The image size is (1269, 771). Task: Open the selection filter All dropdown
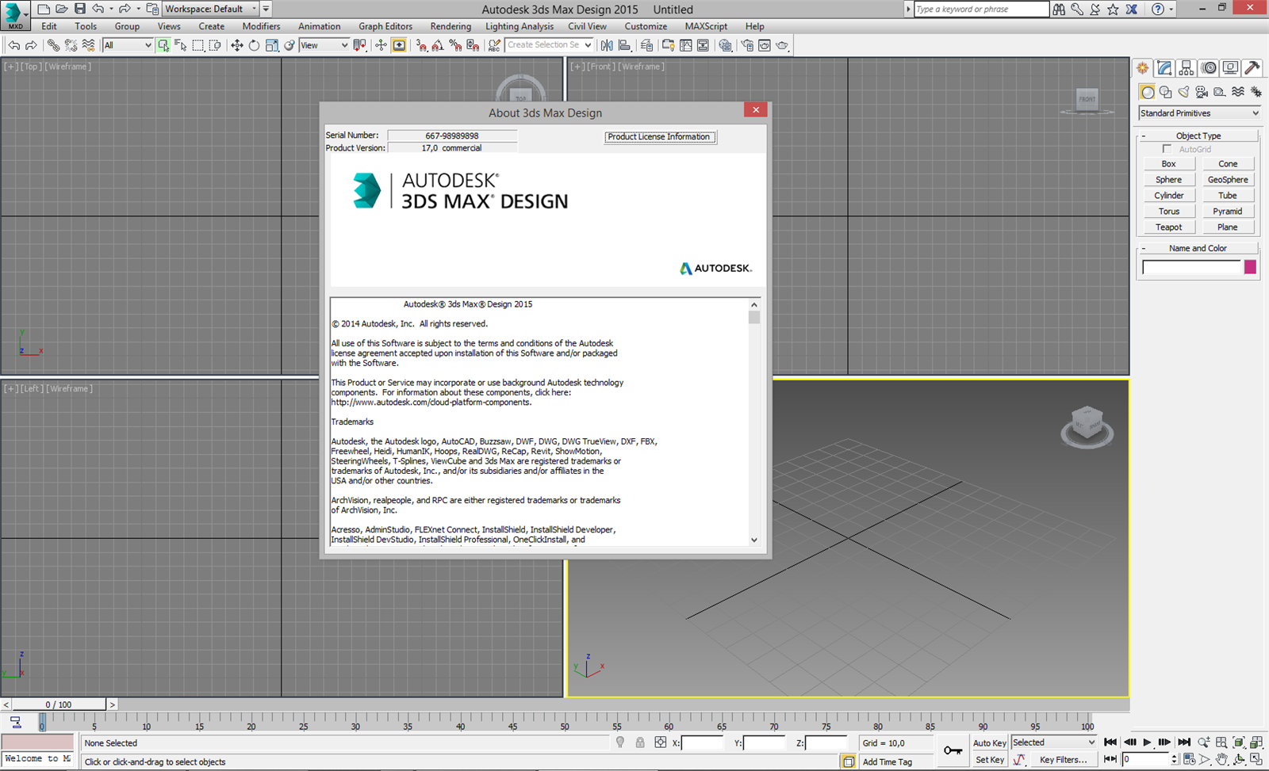click(128, 45)
